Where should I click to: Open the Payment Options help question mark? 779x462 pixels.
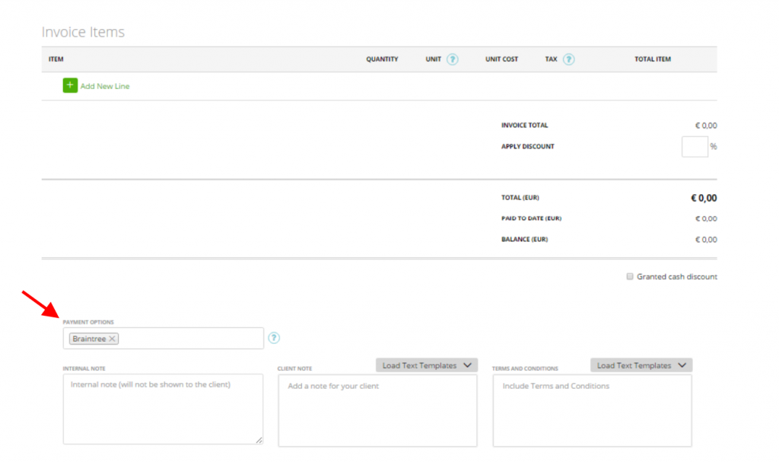click(x=273, y=338)
